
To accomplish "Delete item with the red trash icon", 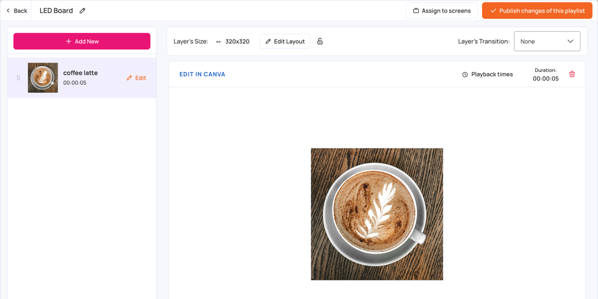I will pos(572,74).
